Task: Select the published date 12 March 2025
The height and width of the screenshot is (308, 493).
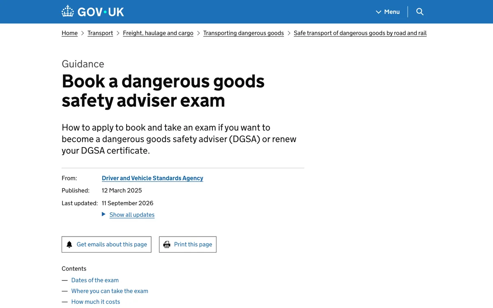Action: point(122,191)
